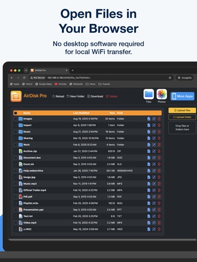Click the rename icon for Playlist.m3u row

point(154,203)
